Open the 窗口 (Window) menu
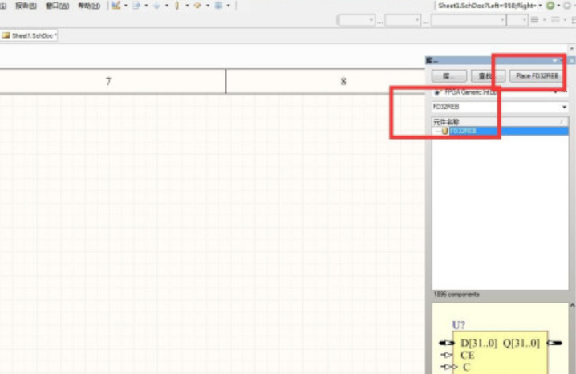Screen dimensions: 576x374 pyautogui.click(x=56, y=6)
